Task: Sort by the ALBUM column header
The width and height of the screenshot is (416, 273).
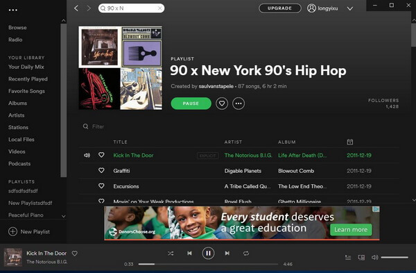Action: tap(287, 142)
